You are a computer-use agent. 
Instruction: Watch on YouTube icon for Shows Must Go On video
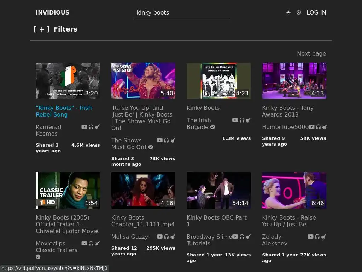tap(159, 140)
